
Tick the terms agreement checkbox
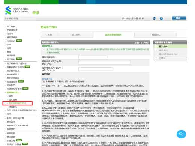(43, 86)
